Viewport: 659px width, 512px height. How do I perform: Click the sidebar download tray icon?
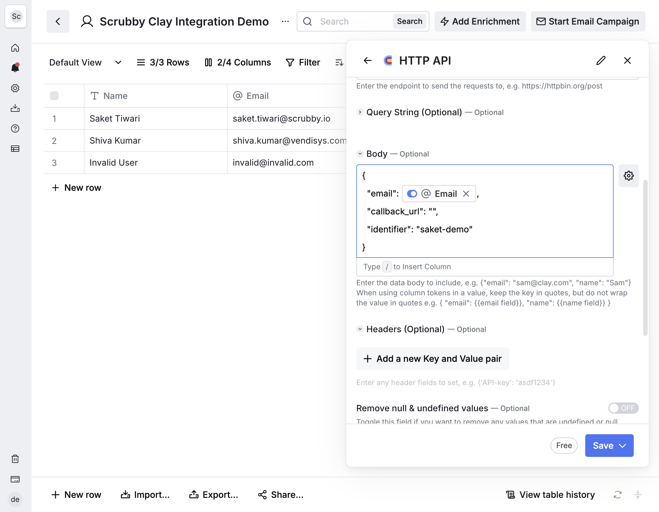15,108
